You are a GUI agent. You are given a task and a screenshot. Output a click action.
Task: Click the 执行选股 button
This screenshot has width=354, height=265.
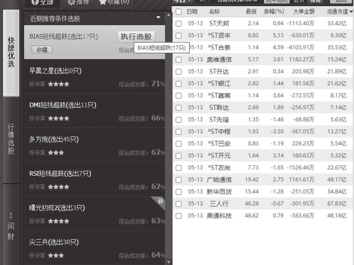(136, 37)
